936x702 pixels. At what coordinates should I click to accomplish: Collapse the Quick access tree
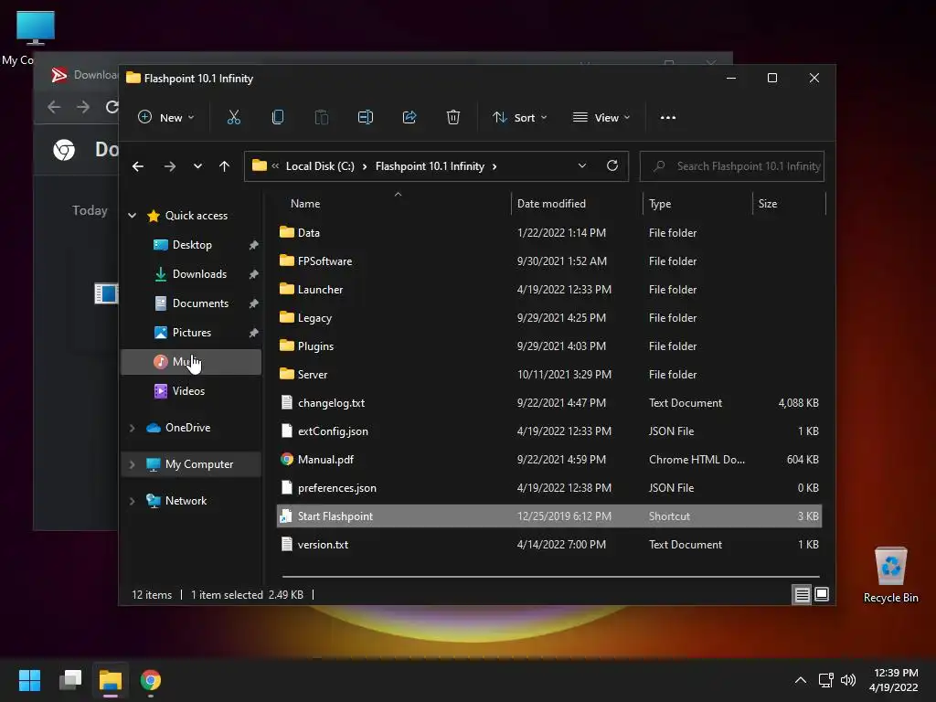[x=132, y=216]
